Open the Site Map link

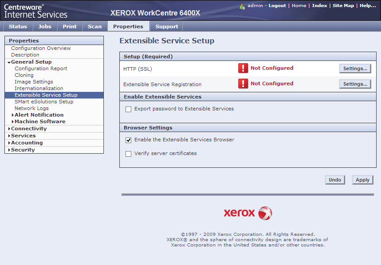tap(343, 6)
